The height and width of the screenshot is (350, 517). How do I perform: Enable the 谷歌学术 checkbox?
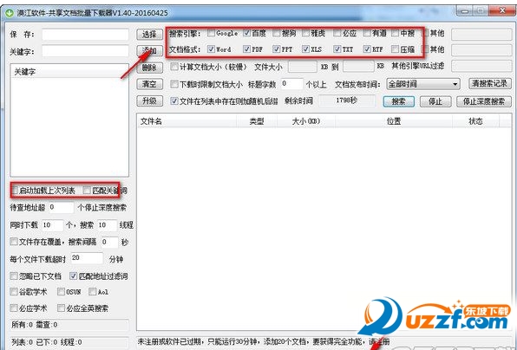[x=14, y=292]
